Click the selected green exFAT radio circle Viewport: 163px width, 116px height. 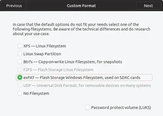coord(20,78)
